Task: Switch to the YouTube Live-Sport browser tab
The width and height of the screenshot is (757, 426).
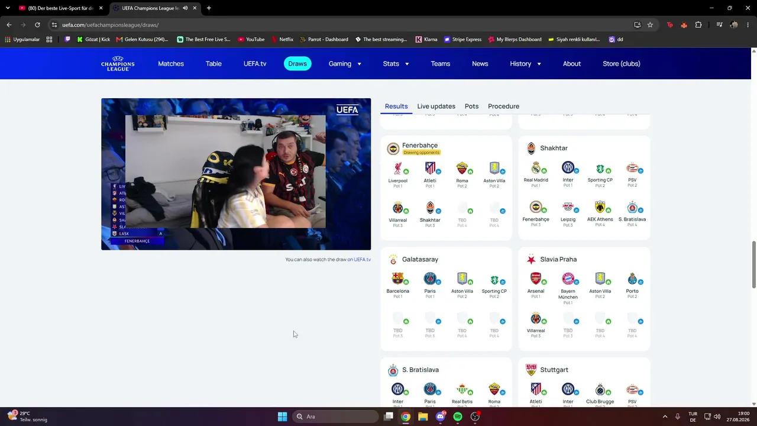Action: coord(61,8)
